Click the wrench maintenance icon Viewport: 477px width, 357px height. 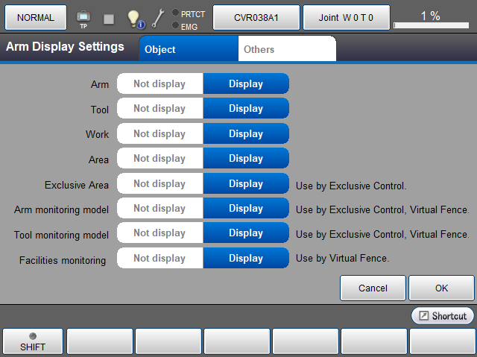click(158, 18)
